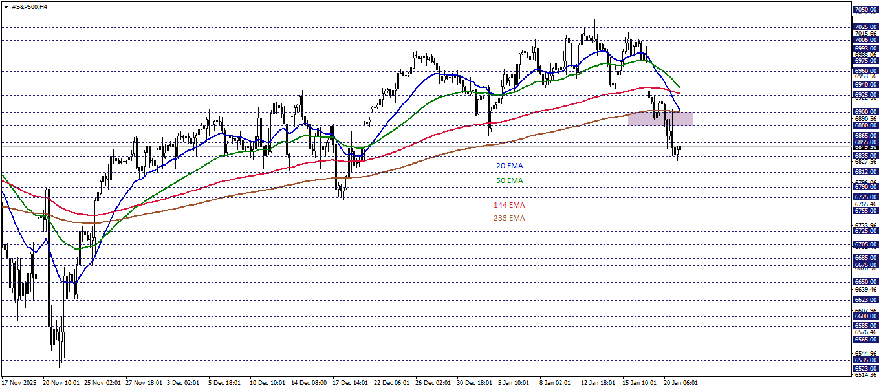Click the #S&P500,H4 chart title
881x390 pixels.
[x=29, y=6]
